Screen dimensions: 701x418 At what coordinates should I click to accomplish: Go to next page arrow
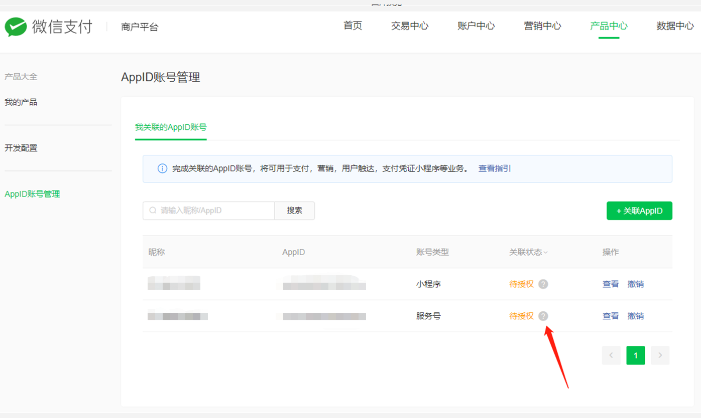660,355
